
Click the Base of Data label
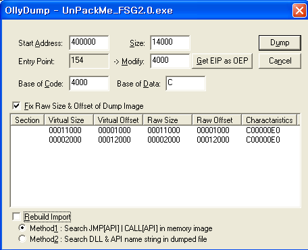(x=138, y=84)
